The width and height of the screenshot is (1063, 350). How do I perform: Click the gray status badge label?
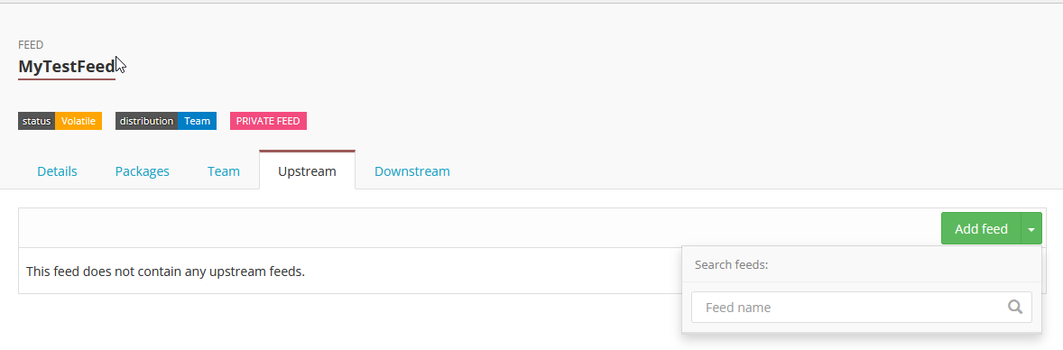pyautogui.click(x=37, y=122)
